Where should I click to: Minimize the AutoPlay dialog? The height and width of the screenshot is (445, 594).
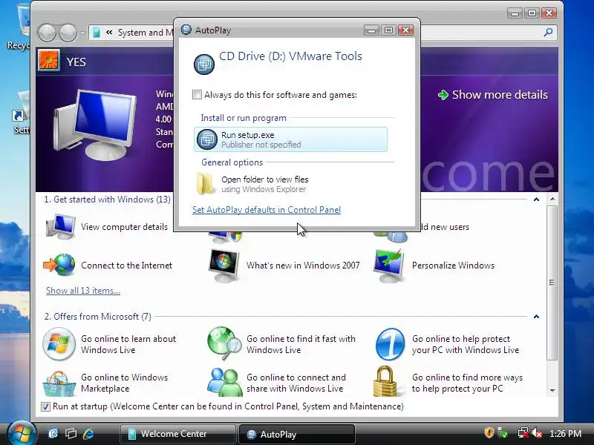(x=371, y=30)
